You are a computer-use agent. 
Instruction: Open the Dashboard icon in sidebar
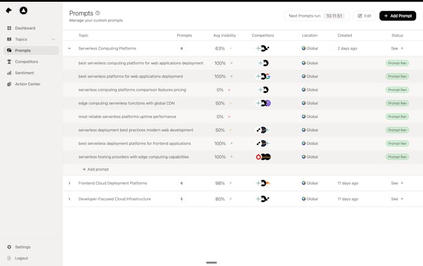(9, 28)
